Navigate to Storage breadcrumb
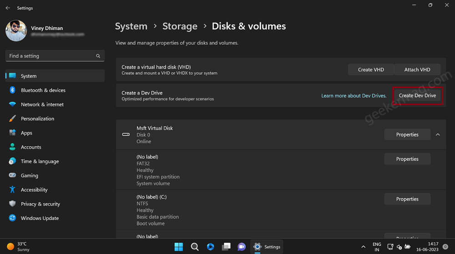 pyautogui.click(x=180, y=26)
